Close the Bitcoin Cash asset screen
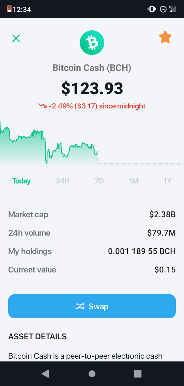 coord(16,38)
